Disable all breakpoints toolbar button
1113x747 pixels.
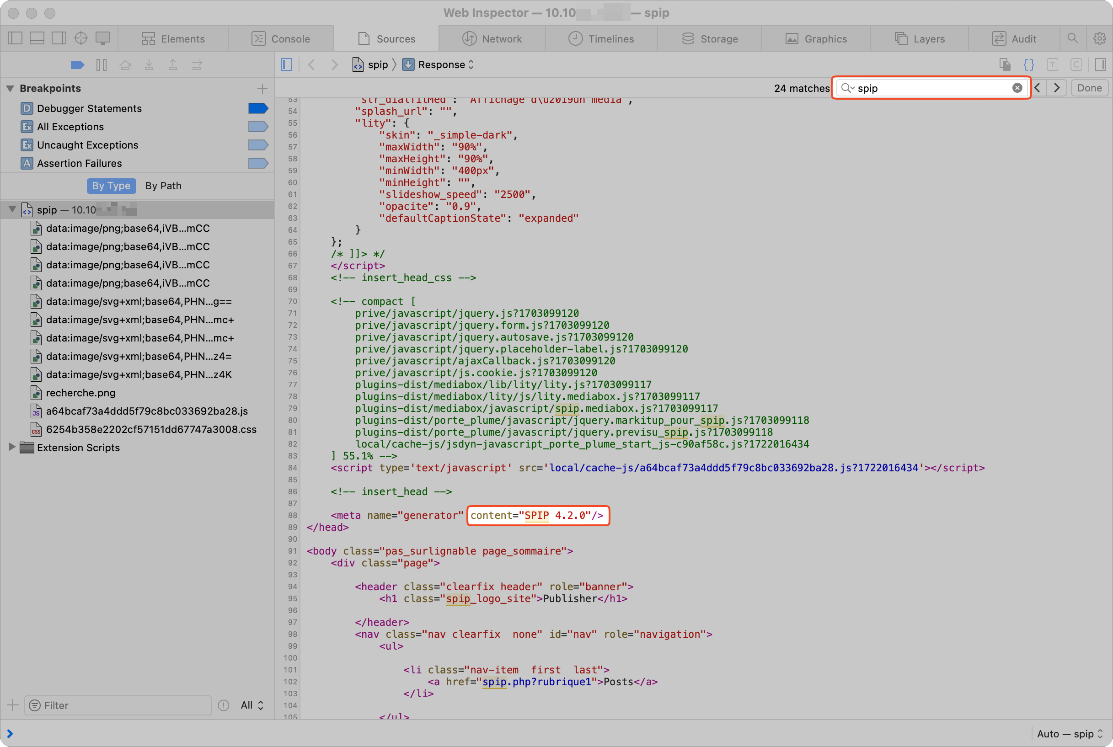click(77, 65)
